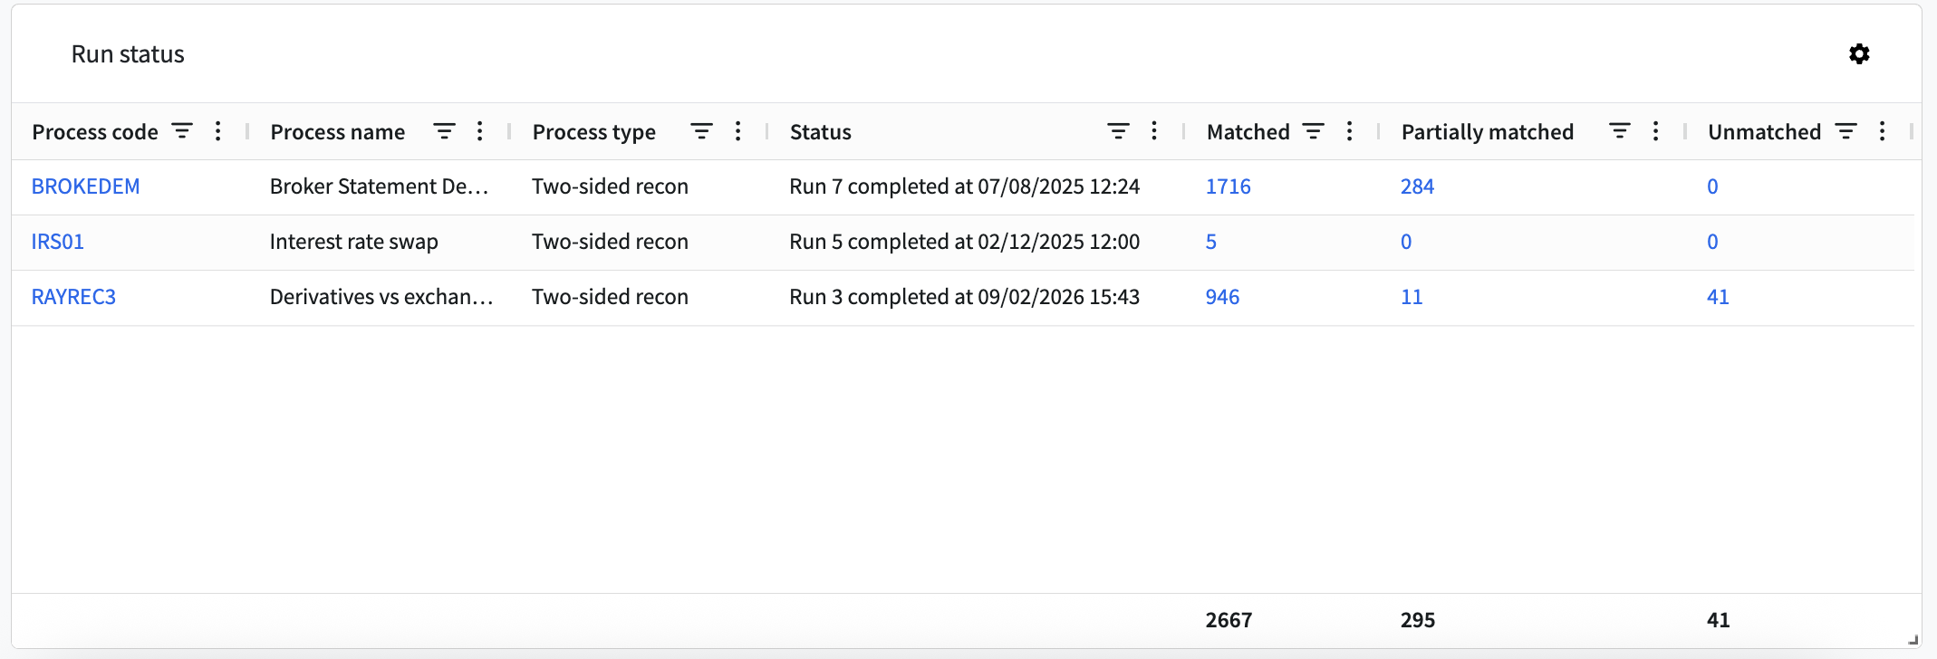Screen dimensions: 1937x659
Task: Filter the Matched column
Action: pos(1313,131)
